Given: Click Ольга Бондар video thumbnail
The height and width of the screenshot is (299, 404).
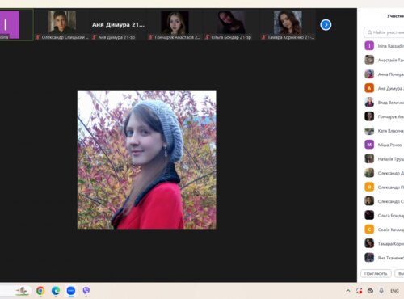Looking at the screenshot, I should tap(231, 25).
